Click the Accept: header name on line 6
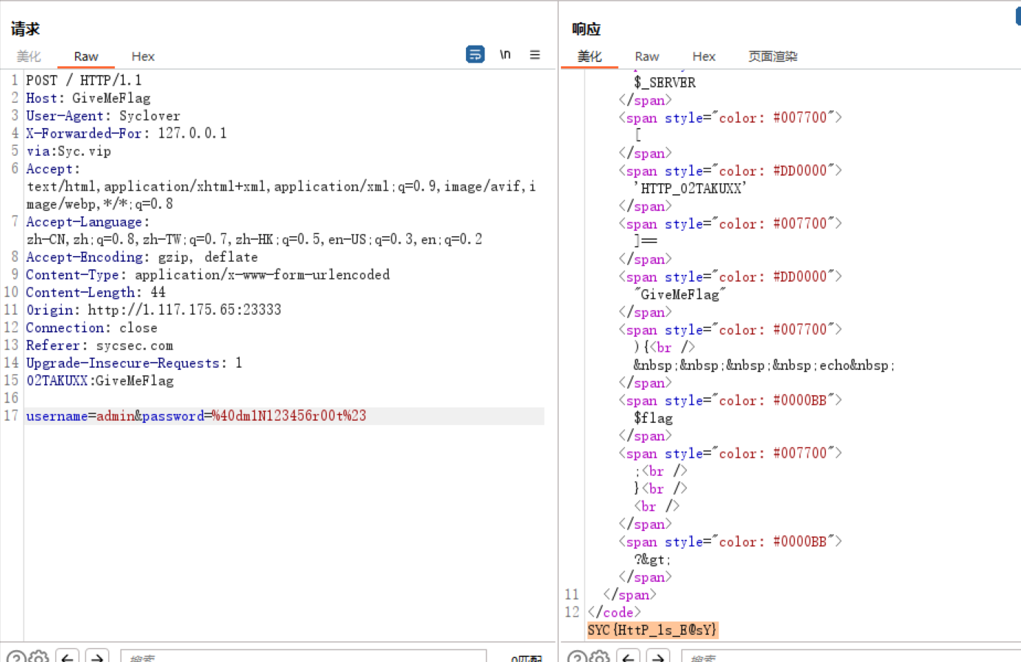This screenshot has width=1021, height=662. click(53, 168)
